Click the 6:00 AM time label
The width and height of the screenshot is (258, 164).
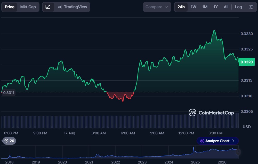128,133
